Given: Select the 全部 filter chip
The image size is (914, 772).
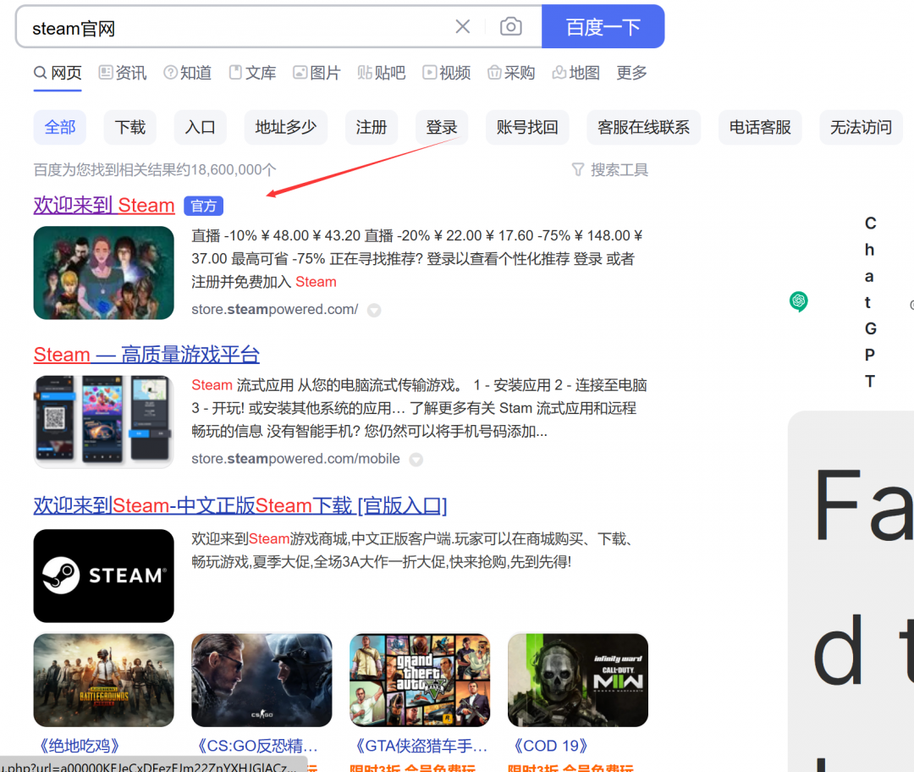Looking at the screenshot, I should point(60,127).
